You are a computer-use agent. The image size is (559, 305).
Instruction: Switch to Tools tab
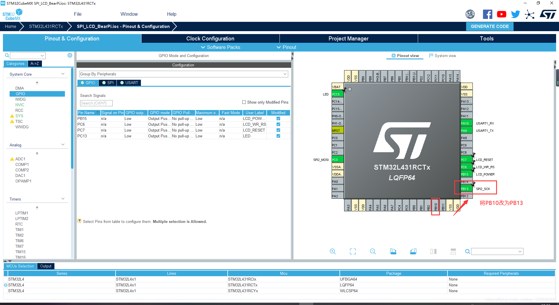(487, 38)
